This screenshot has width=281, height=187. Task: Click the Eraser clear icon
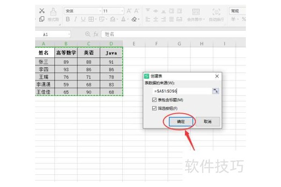[x=134, y=19]
